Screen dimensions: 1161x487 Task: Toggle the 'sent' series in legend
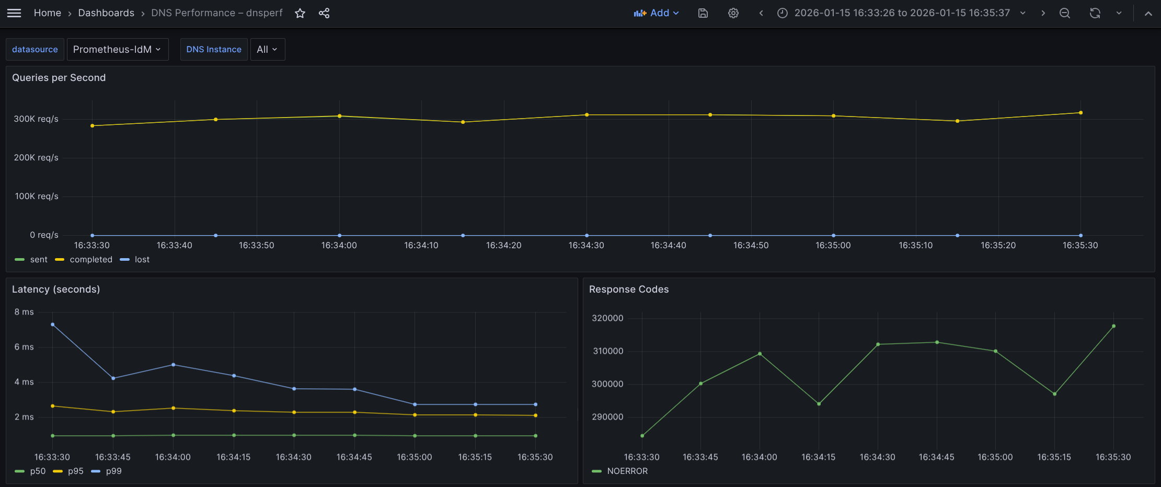[x=38, y=260]
